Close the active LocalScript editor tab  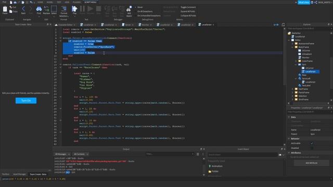click(213, 25)
